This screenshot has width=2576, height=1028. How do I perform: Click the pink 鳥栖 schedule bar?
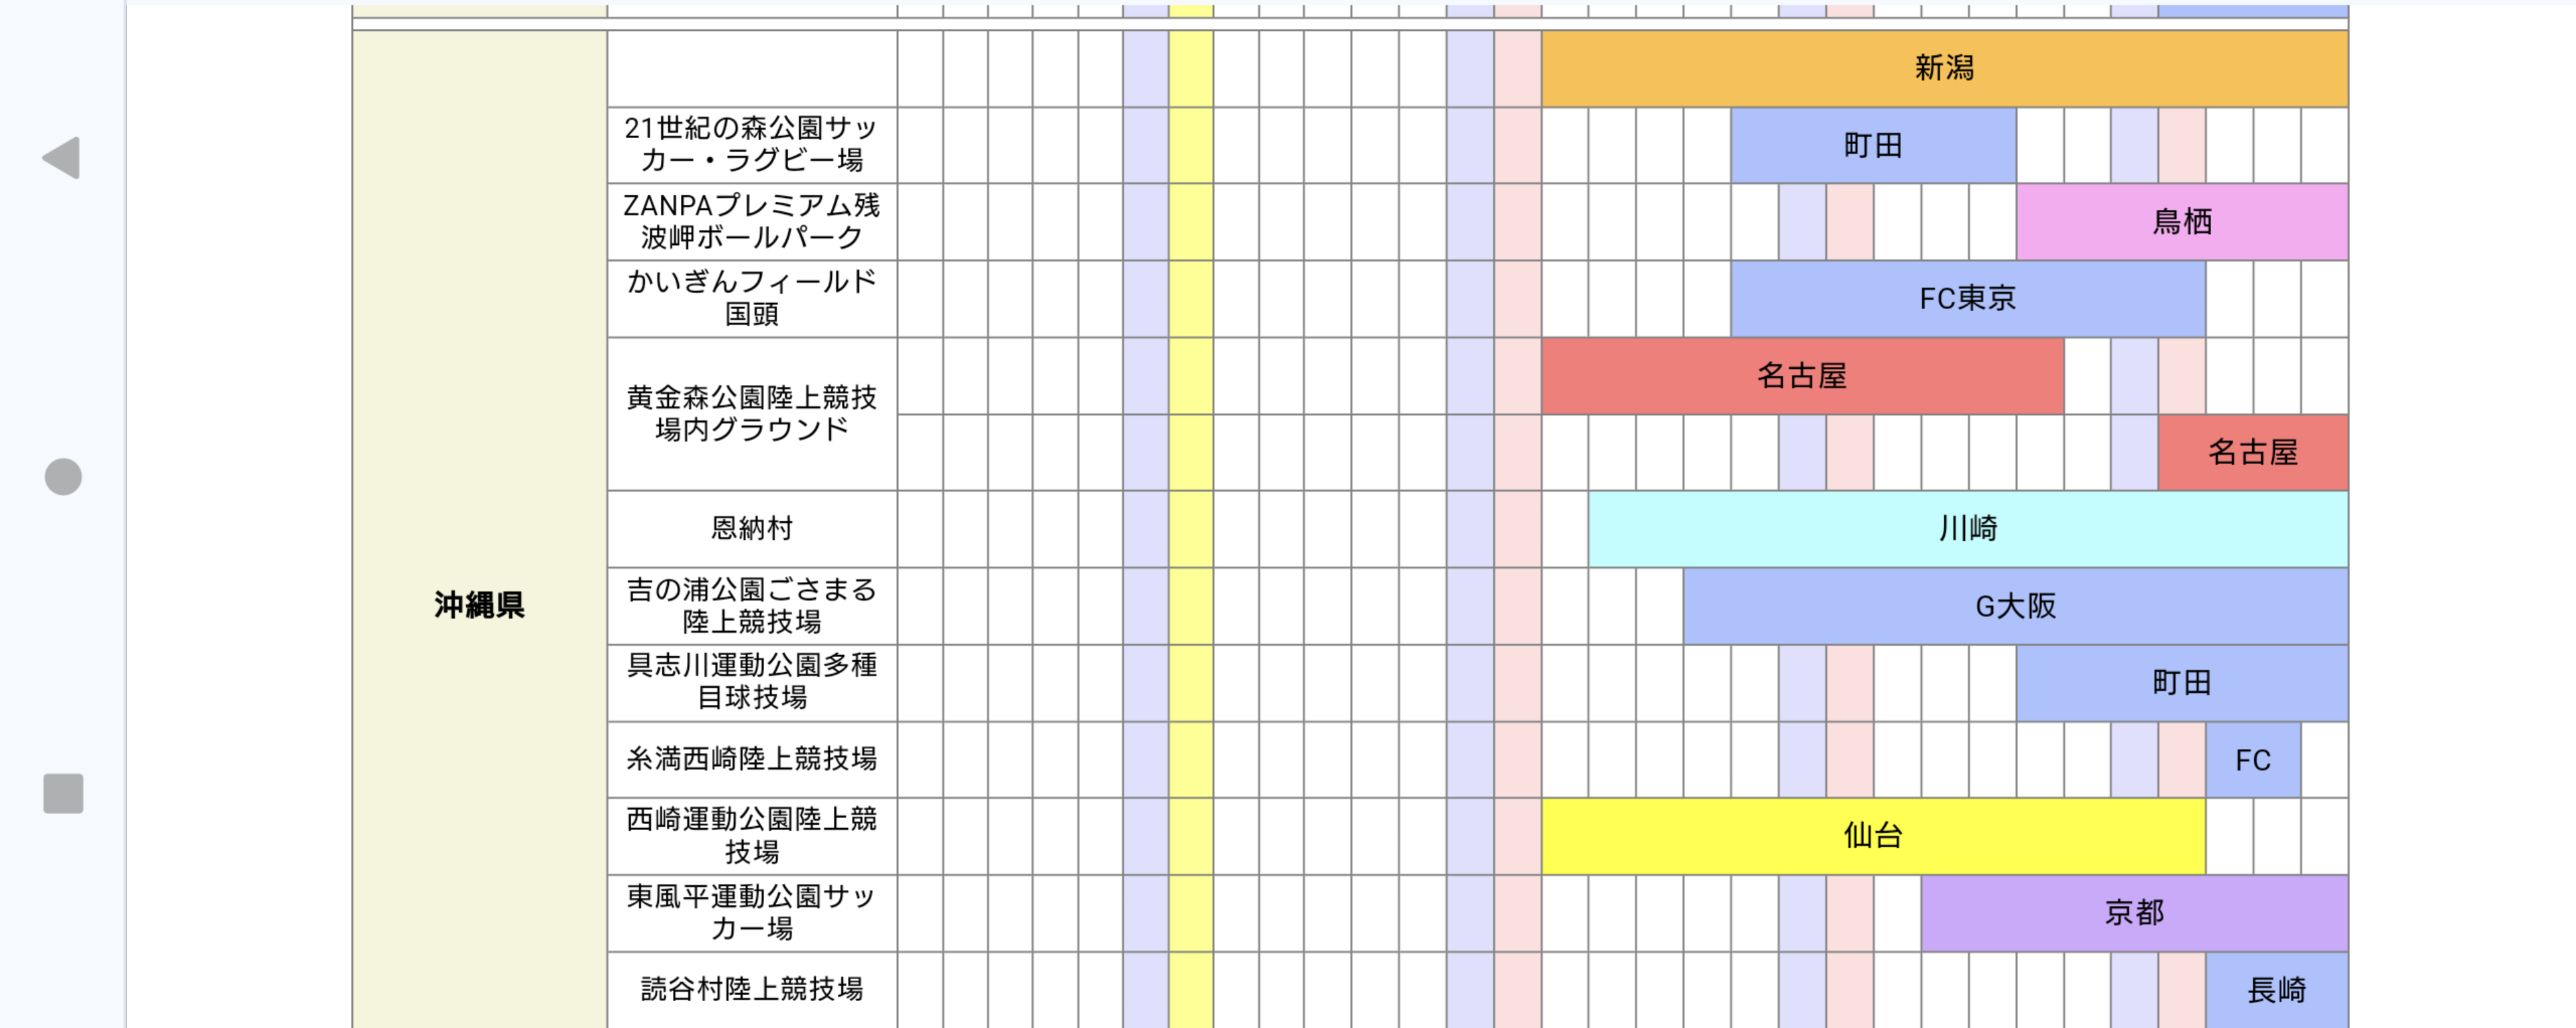click(x=2182, y=222)
